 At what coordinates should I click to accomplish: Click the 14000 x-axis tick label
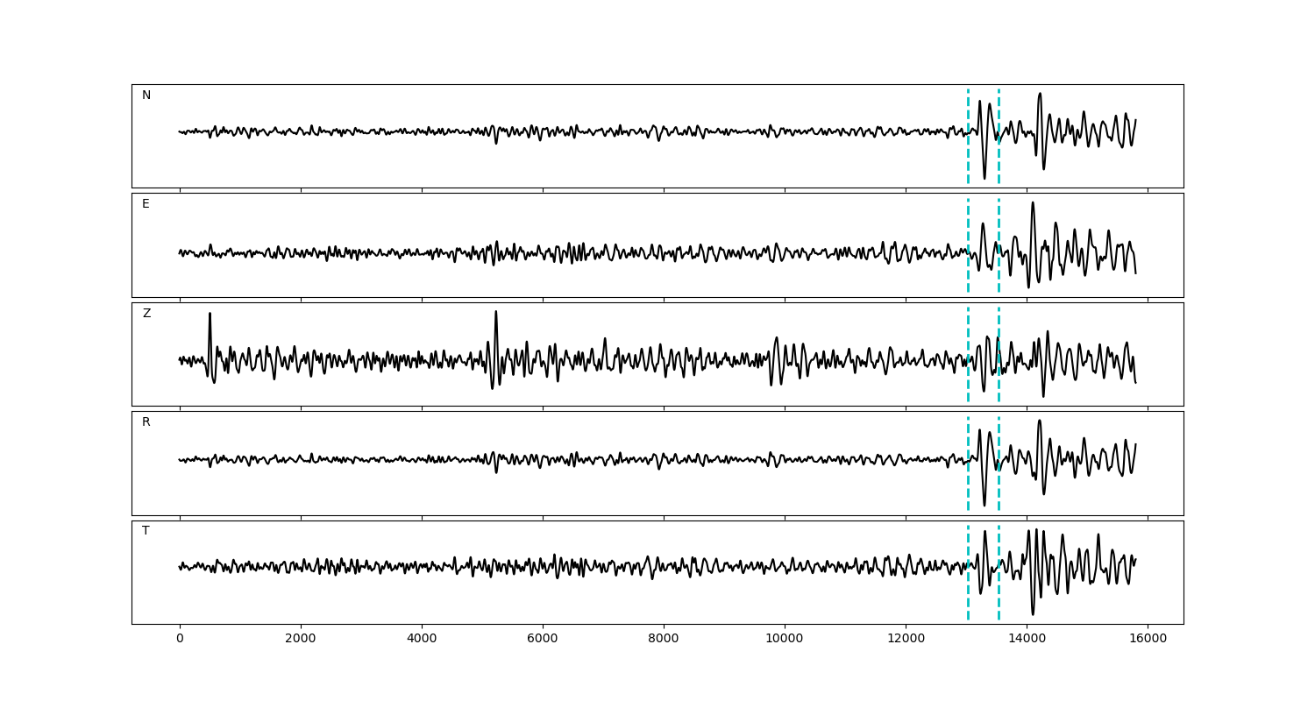[x=1027, y=640]
